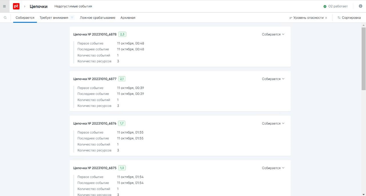Open the Сортировка sorting options
366x196 pixels.
coord(349,18)
